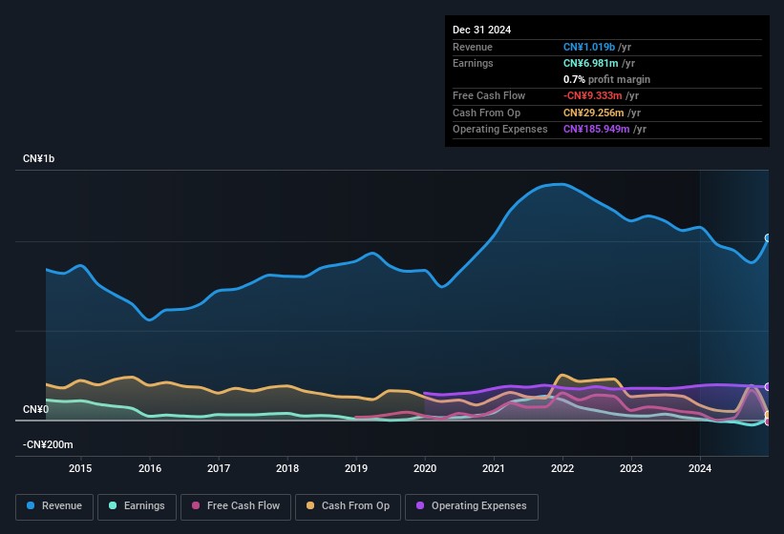The image size is (784, 534).
Task: Toggle Operating Expenses legend item
Action: 471,505
